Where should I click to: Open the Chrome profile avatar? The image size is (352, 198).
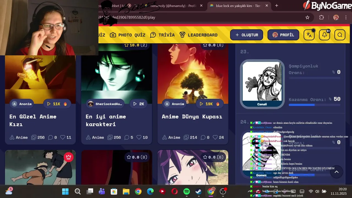[x=336, y=17]
